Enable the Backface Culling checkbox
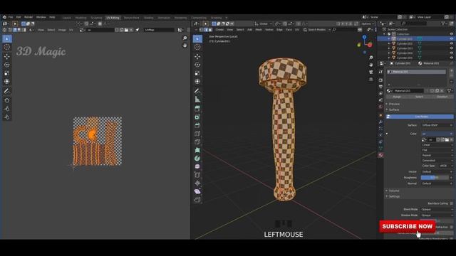Image resolution: width=456 pixels, height=256 pixels. click(451, 203)
